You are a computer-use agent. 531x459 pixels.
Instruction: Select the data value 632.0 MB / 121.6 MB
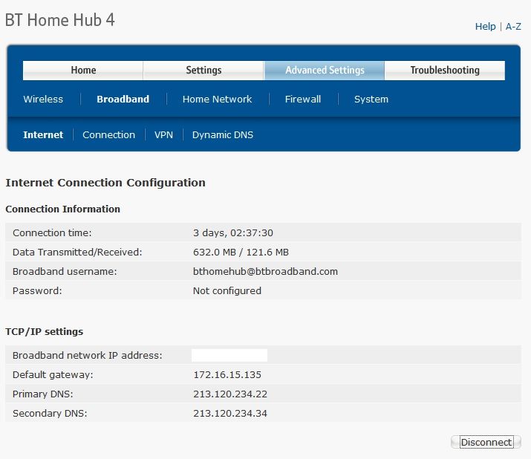241,252
